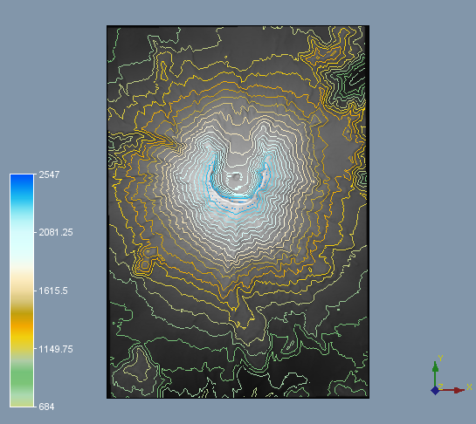Click the blue Z axis diamond

[x=435, y=390]
